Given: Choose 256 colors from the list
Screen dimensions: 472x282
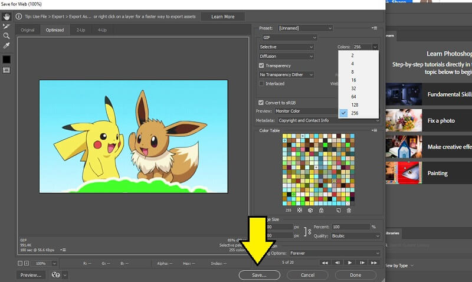Looking at the screenshot, I should click(x=359, y=113).
